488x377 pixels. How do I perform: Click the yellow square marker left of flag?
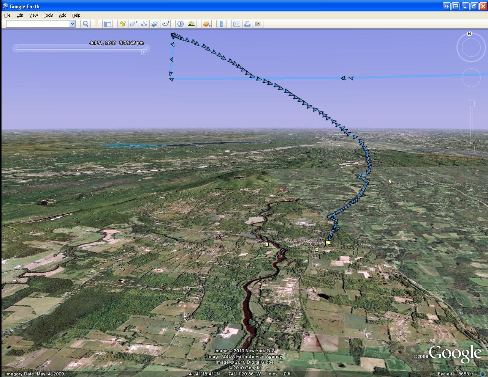tap(317, 250)
